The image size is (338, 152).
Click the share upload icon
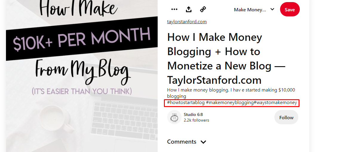[x=189, y=9]
